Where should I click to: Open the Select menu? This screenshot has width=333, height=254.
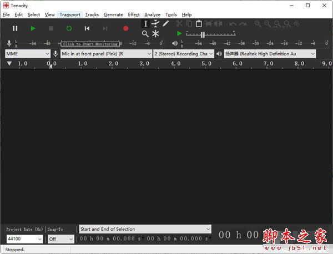tap(34, 14)
